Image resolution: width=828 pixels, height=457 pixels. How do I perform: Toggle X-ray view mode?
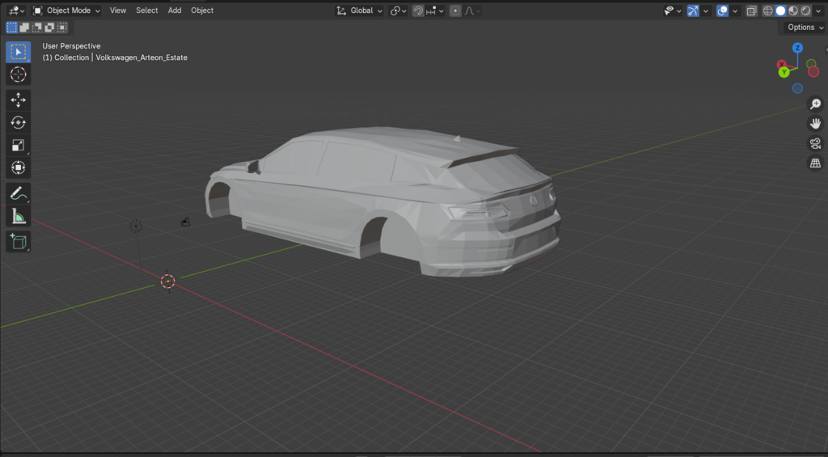click(x=751, y=11)
